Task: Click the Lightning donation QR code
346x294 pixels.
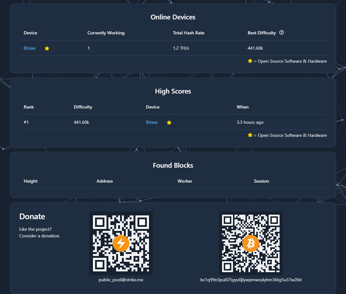Action: click(x=121, y=243)
